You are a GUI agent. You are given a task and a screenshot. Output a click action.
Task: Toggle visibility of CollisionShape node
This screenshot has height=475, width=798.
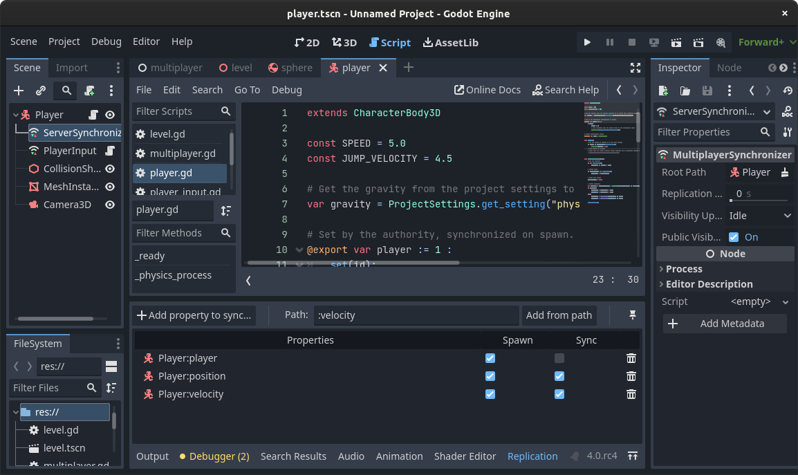tap(110, 169)
